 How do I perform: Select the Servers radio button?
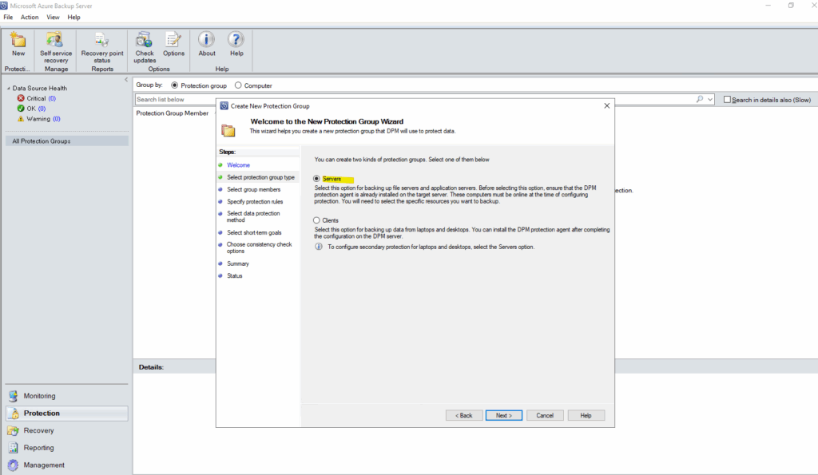tap(317, 179)
